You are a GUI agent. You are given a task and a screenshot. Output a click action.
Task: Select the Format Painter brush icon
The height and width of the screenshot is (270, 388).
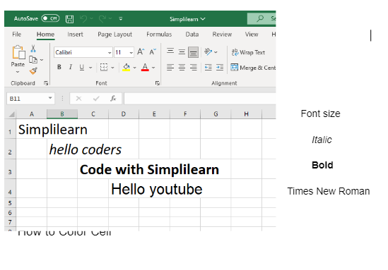[33, 71]
